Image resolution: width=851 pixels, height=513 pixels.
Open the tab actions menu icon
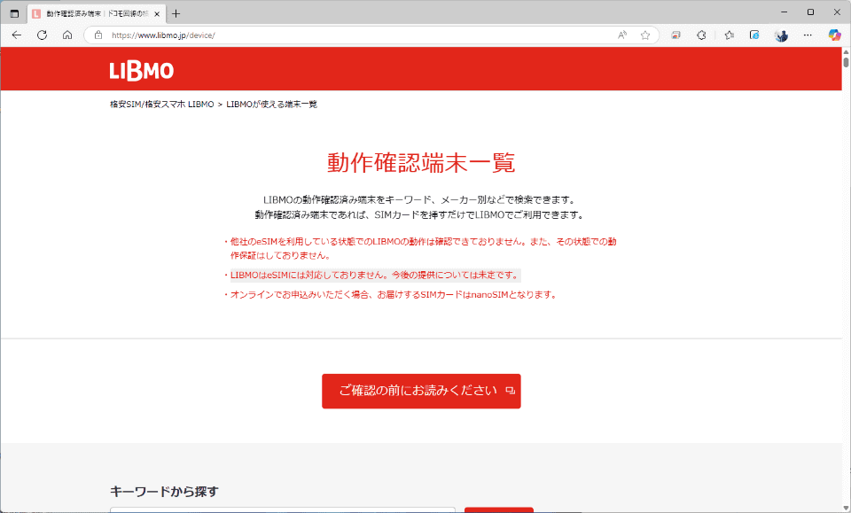[15, 13]
